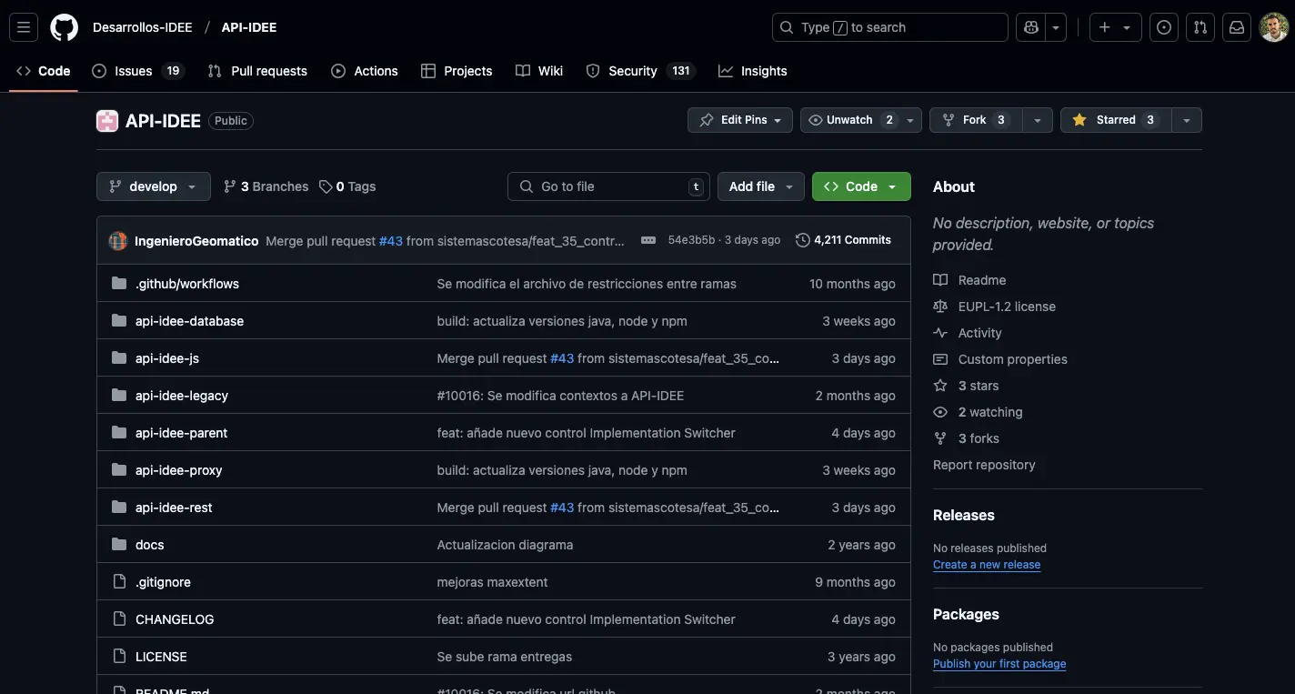Image resolution: width=1295 pixels, height=694 pixels.
Task: Open 'Se sube rama entregas' commit message
Action: (x=505, y=657)
